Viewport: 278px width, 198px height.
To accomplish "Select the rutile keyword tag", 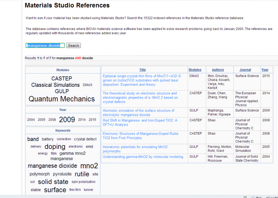I will point(82,174).
